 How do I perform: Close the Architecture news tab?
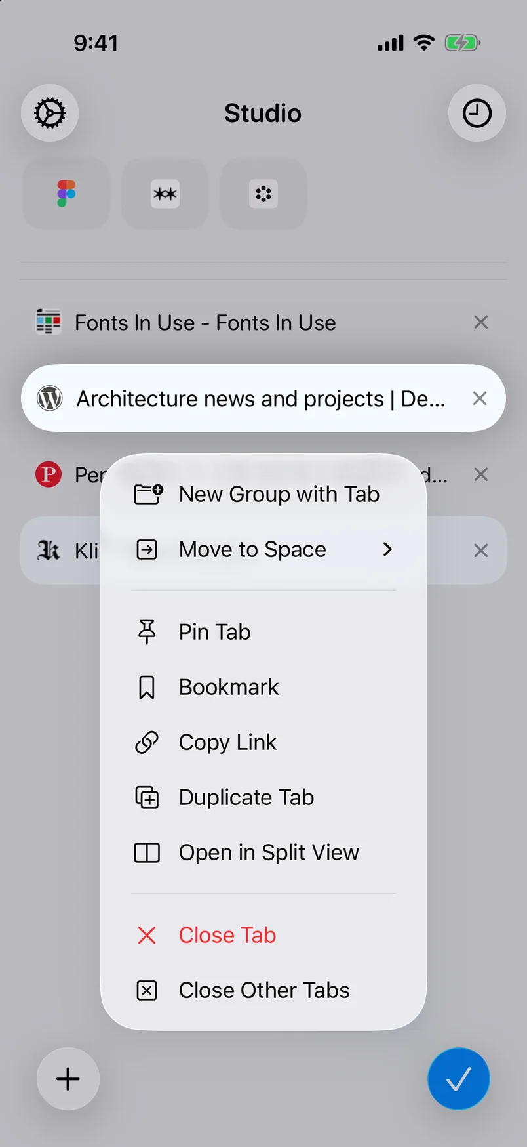(x=480, y=398)
